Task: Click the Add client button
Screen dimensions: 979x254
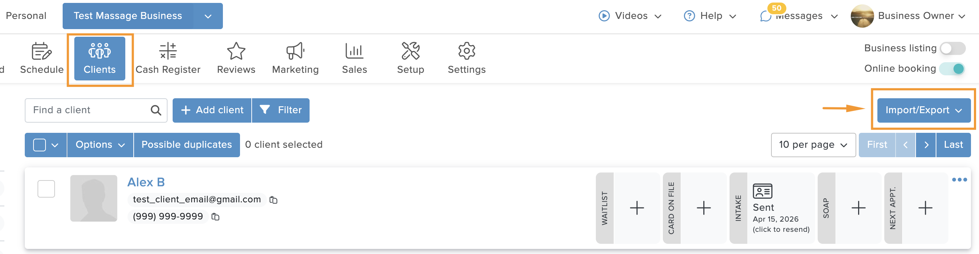Action: click(212, 110)
